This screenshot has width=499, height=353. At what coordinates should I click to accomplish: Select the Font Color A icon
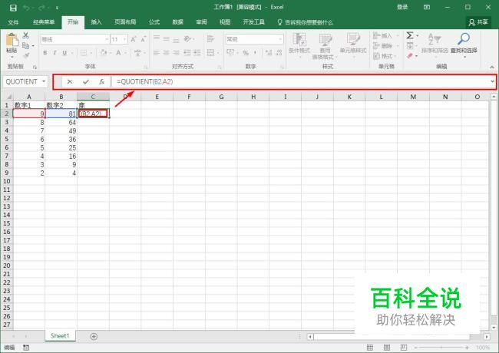118,52
